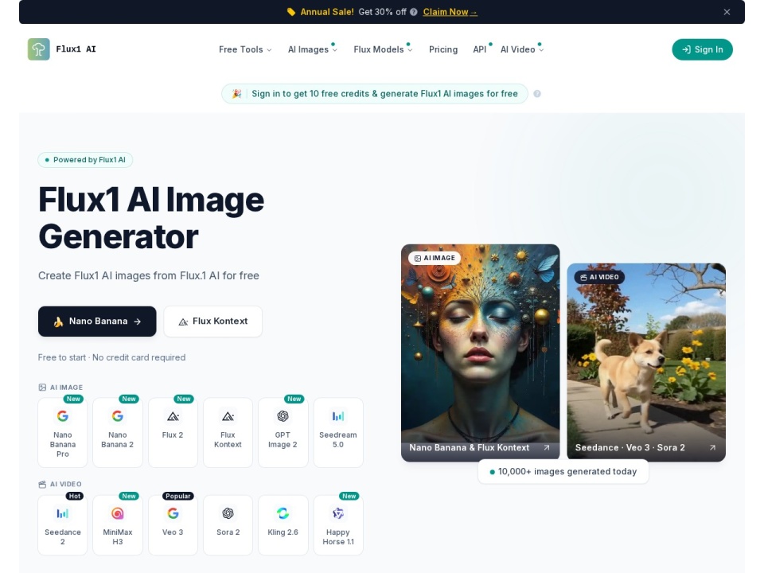
Task: Open the AI Video dog thumbnail
Action: point(646,363)
